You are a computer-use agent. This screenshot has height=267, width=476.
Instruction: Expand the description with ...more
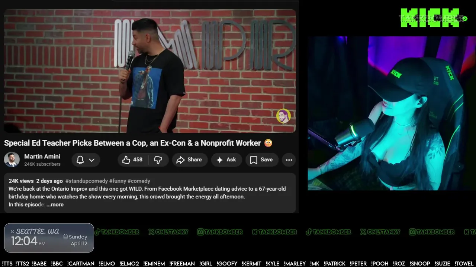tap(55, 205)
